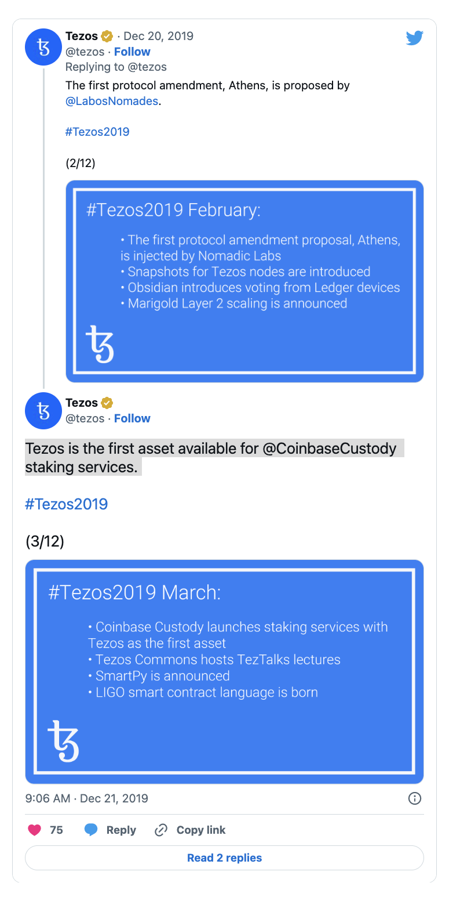Click the reply speech bubble icon

(91, 830)
